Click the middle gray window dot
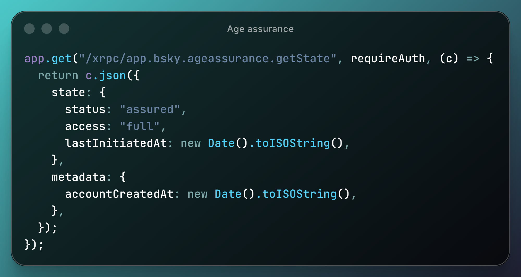The width and height of the screenshot is (521, 277). (47, 29)
